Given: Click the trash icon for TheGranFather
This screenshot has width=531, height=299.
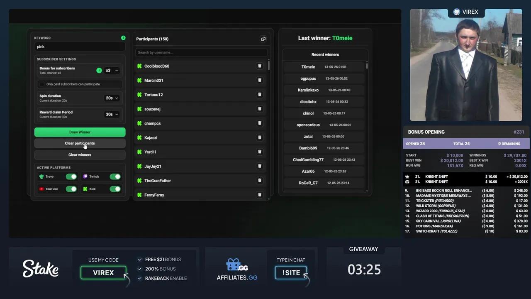Looking at the screenshot, I should (x=260, y=181).
